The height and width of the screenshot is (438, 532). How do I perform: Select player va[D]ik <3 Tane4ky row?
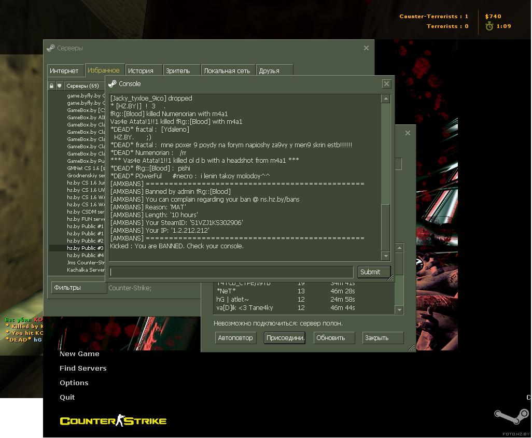click(x=305, y=308)
